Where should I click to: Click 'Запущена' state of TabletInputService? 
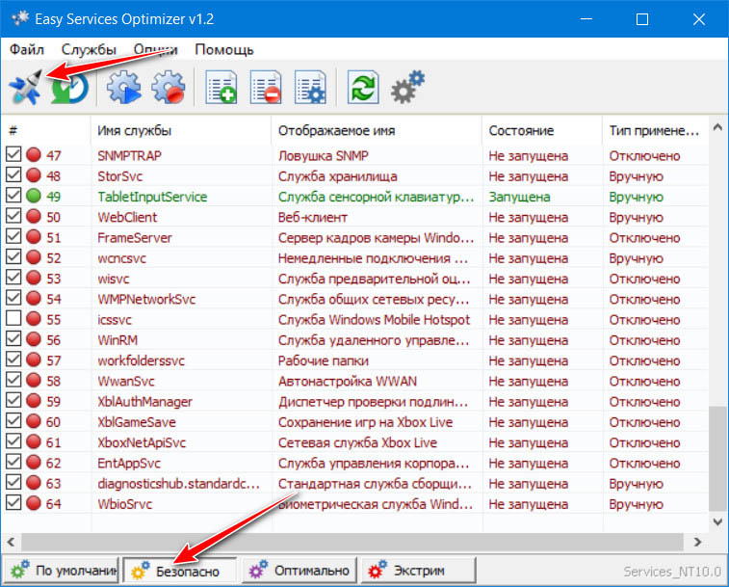click(519, 197)
